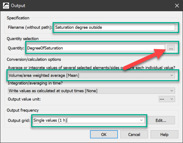Expand the Output grid combo box
Viewport: 183px width, 143px height.
(x=141, y=120)
